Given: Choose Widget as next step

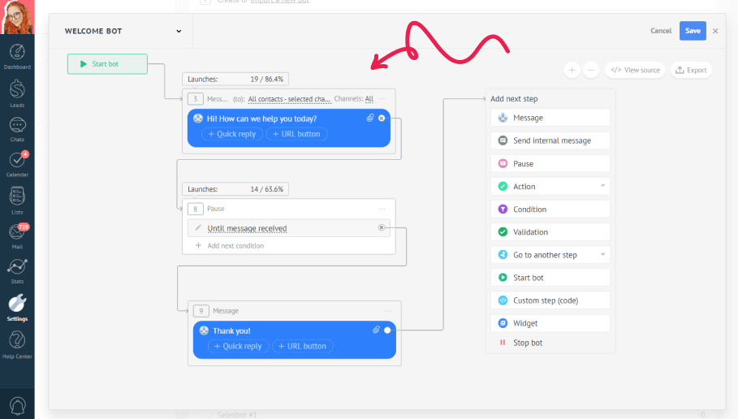Looking at the screenshot, I should coord(550,323).
